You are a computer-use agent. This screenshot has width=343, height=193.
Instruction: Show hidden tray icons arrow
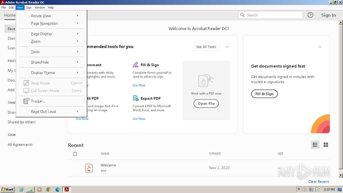pyautogui.click(x=299, y=190)
